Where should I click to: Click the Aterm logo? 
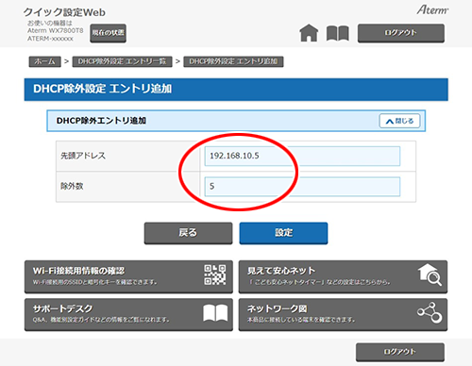[432, 10]
